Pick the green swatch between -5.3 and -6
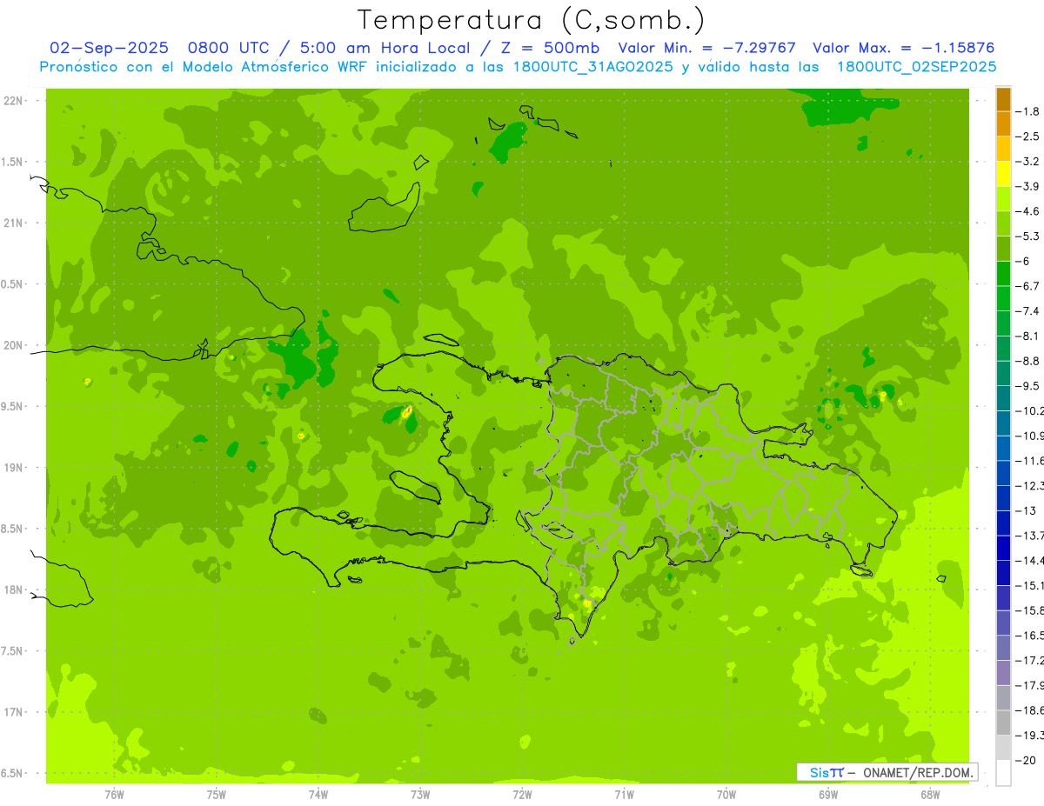Screen dimensions: 1044x806 click(1003, 249)
